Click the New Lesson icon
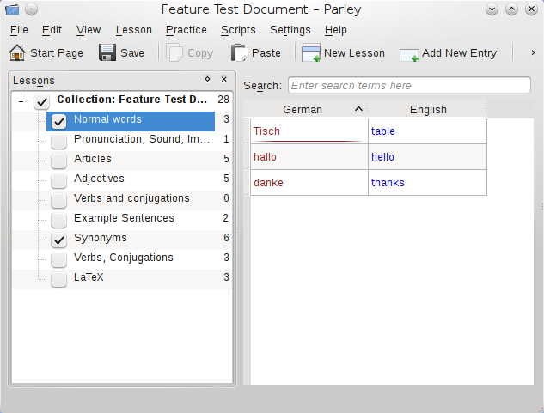 310,53
